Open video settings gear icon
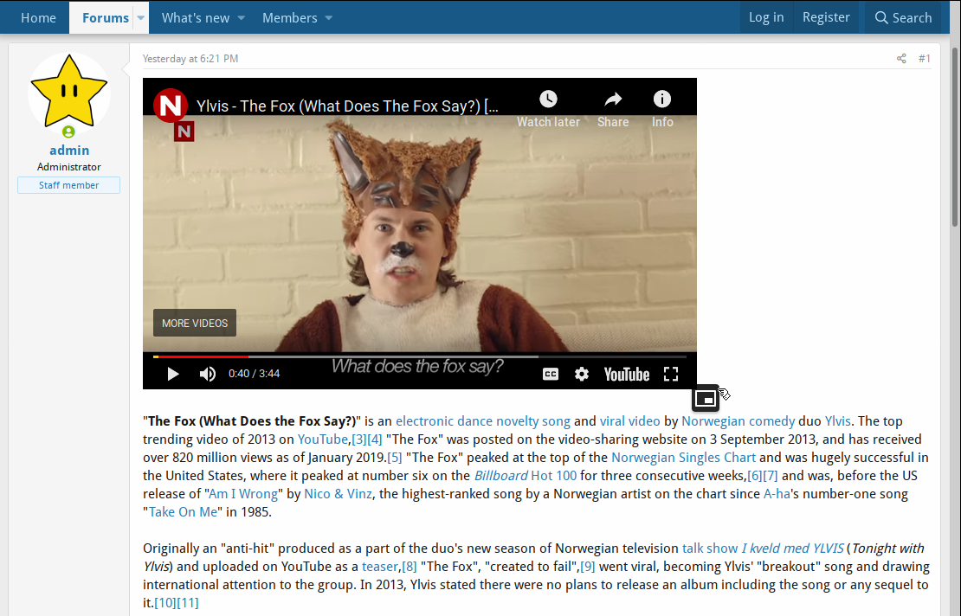The height and width of the screenshot is (616, 961). 582,374
